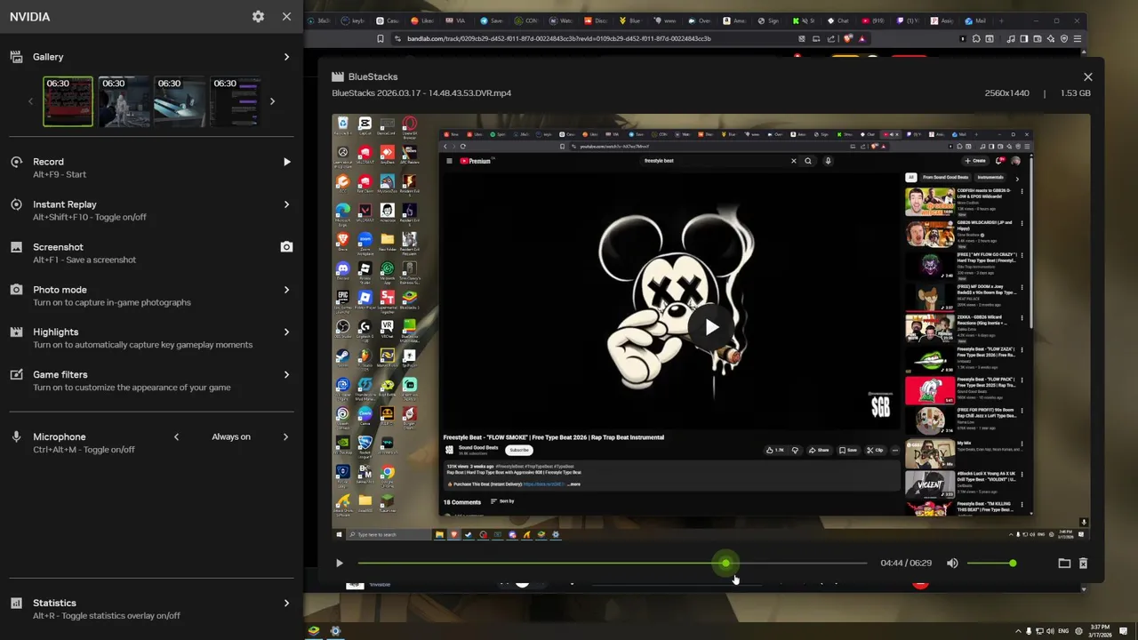Expand Game filters options
The width and height of the screenshot is (1138, 640).
[x=286, y=374]
